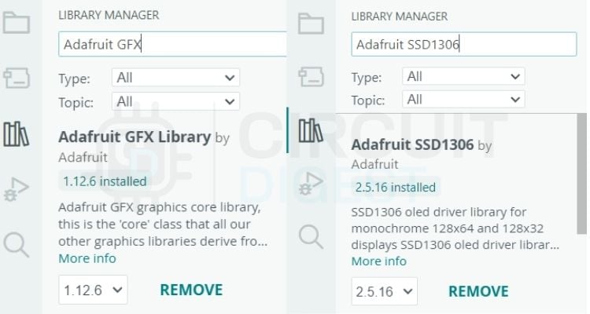Click the search field containing Adafruit SSD1306
Viewport: 590px width, 314px height.
(464, 44)
